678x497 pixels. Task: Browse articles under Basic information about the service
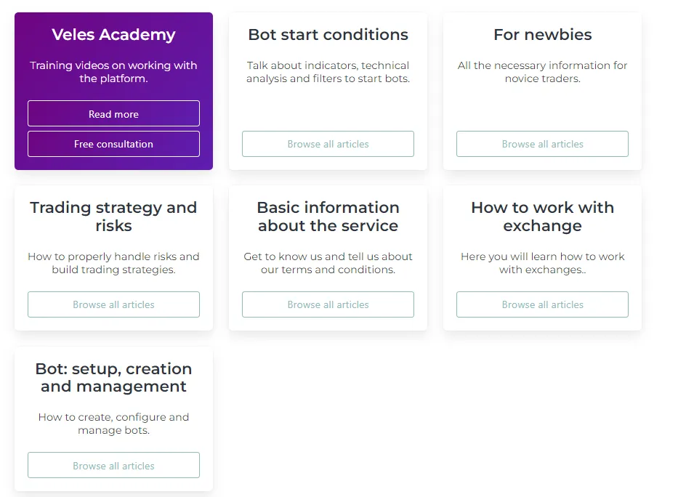point(328,304)
